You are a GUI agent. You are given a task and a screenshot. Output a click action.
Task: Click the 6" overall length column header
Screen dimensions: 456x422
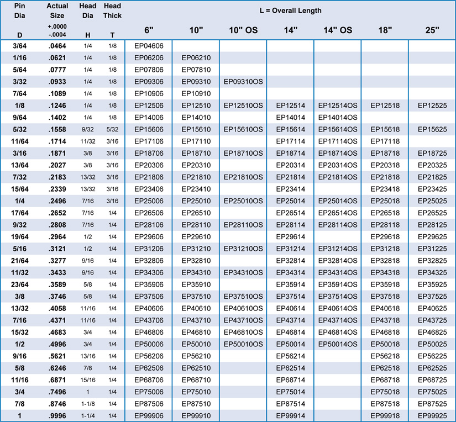pos(149,30)
